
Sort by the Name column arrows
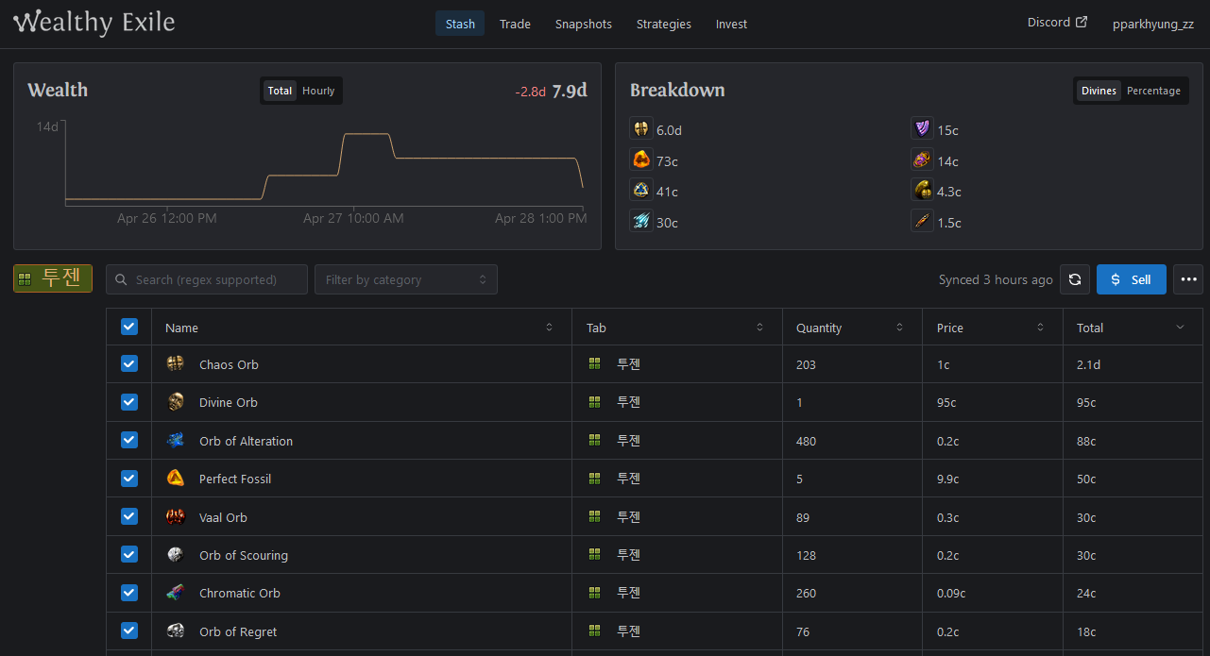pos(550,328)
